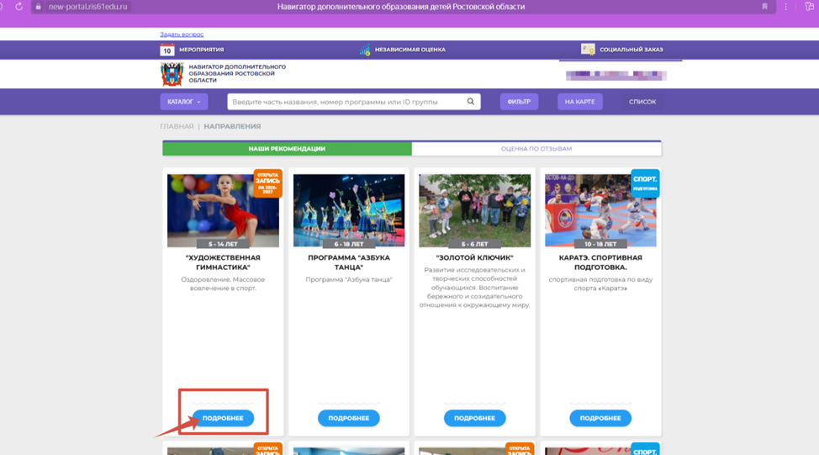Click the Каратэ. Спортивная подготовка title

[x=600, y=262]
